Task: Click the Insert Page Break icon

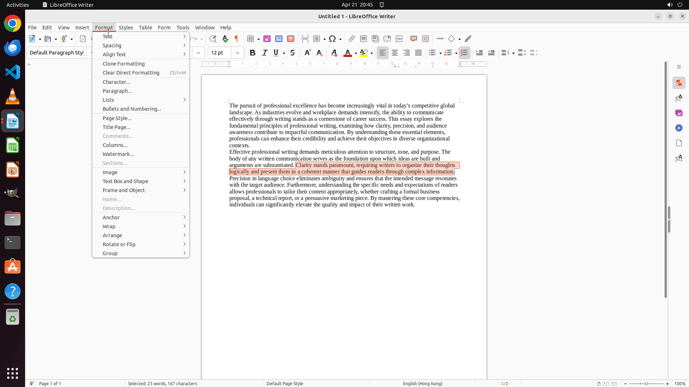Action: point(305,39)
